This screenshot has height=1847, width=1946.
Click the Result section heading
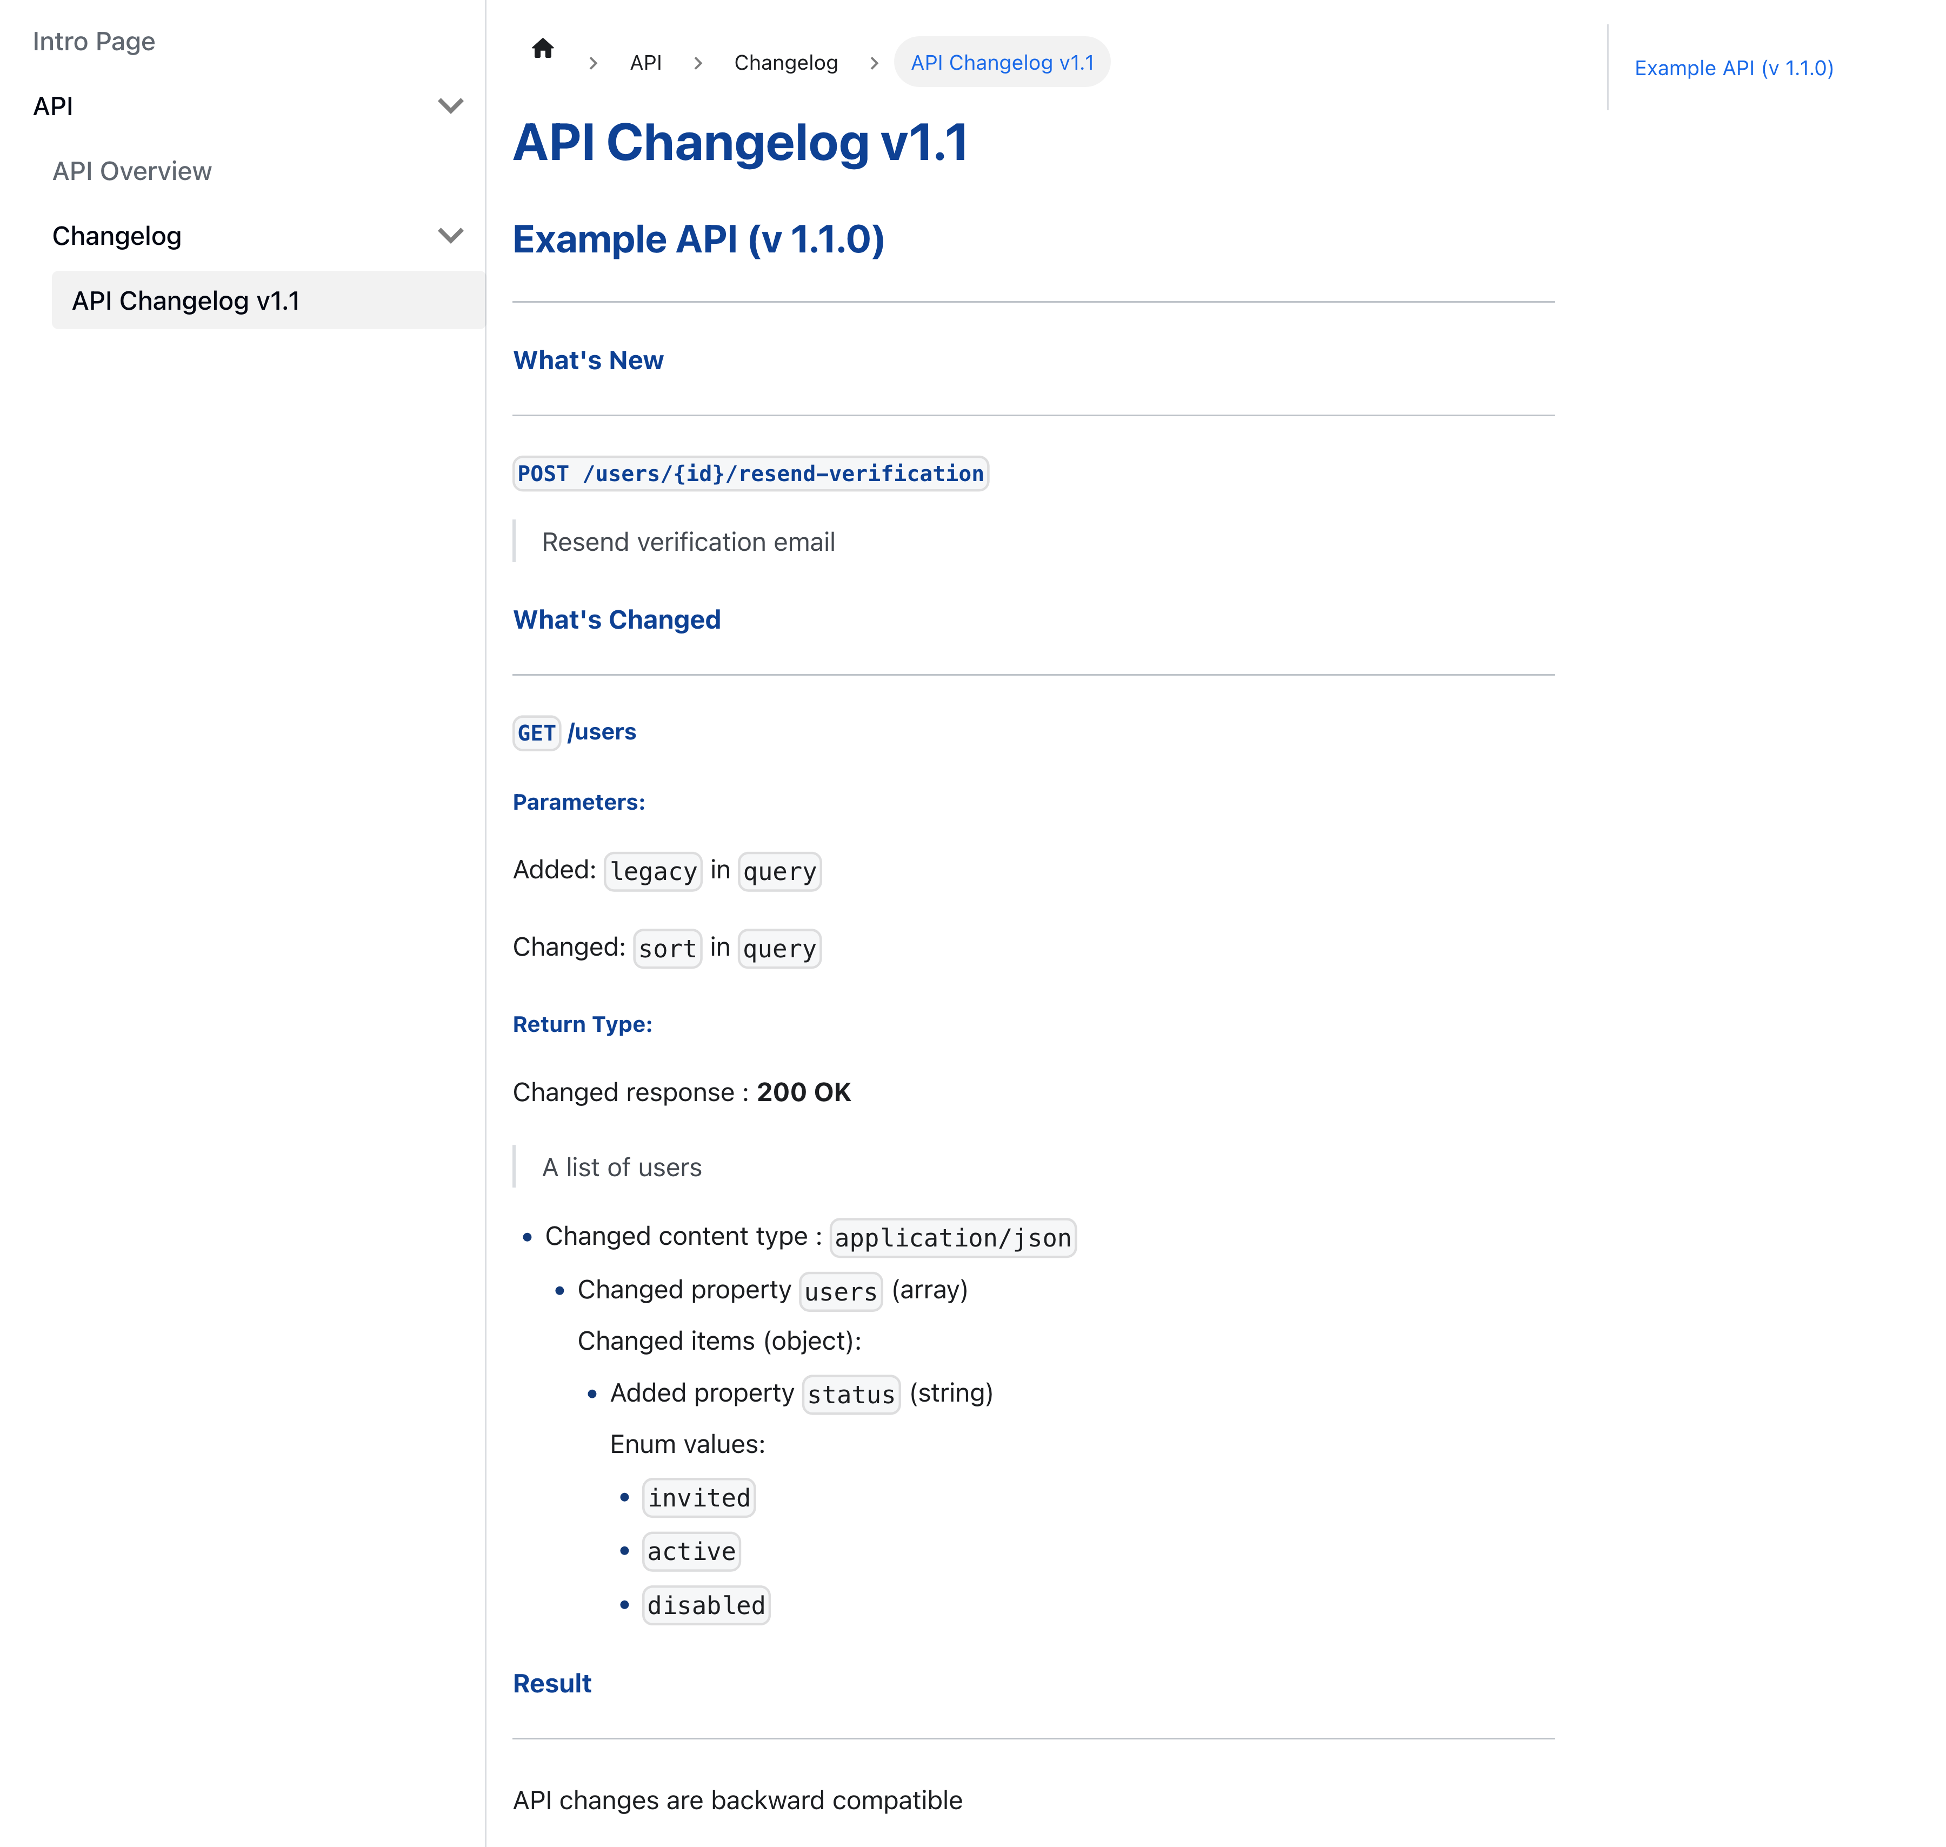(551, 1684)
